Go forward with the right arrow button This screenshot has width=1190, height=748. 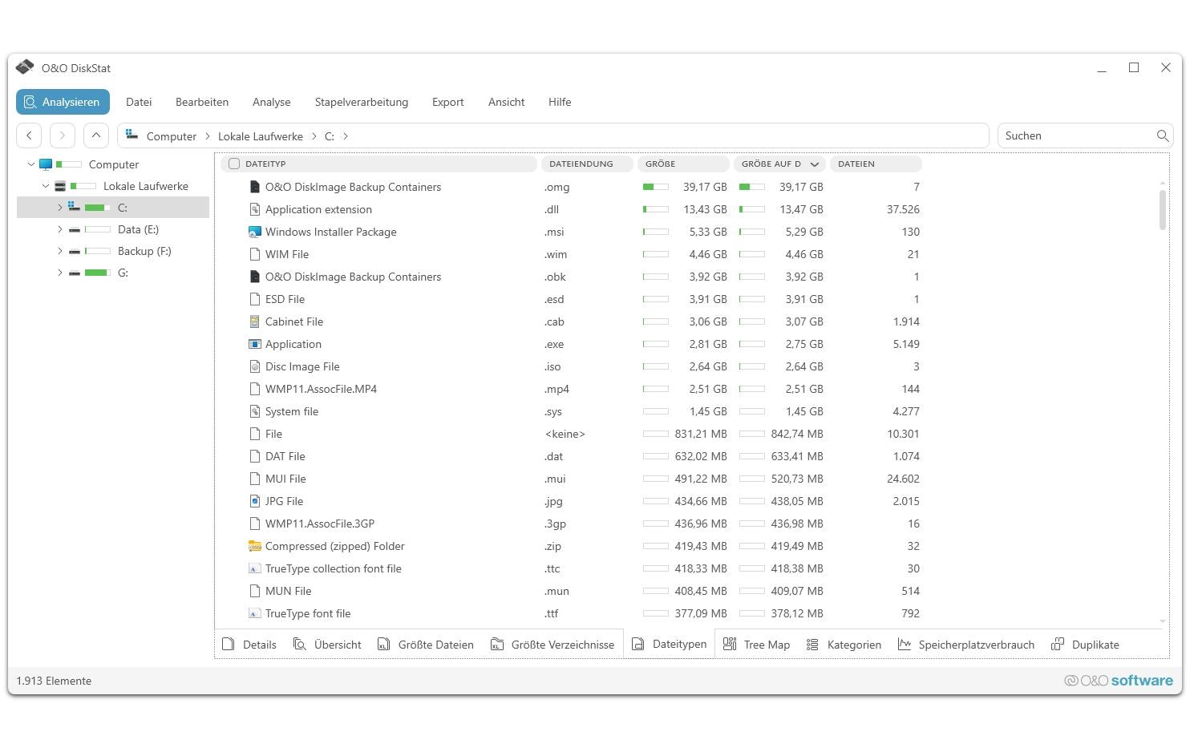[x=63, y=135]
